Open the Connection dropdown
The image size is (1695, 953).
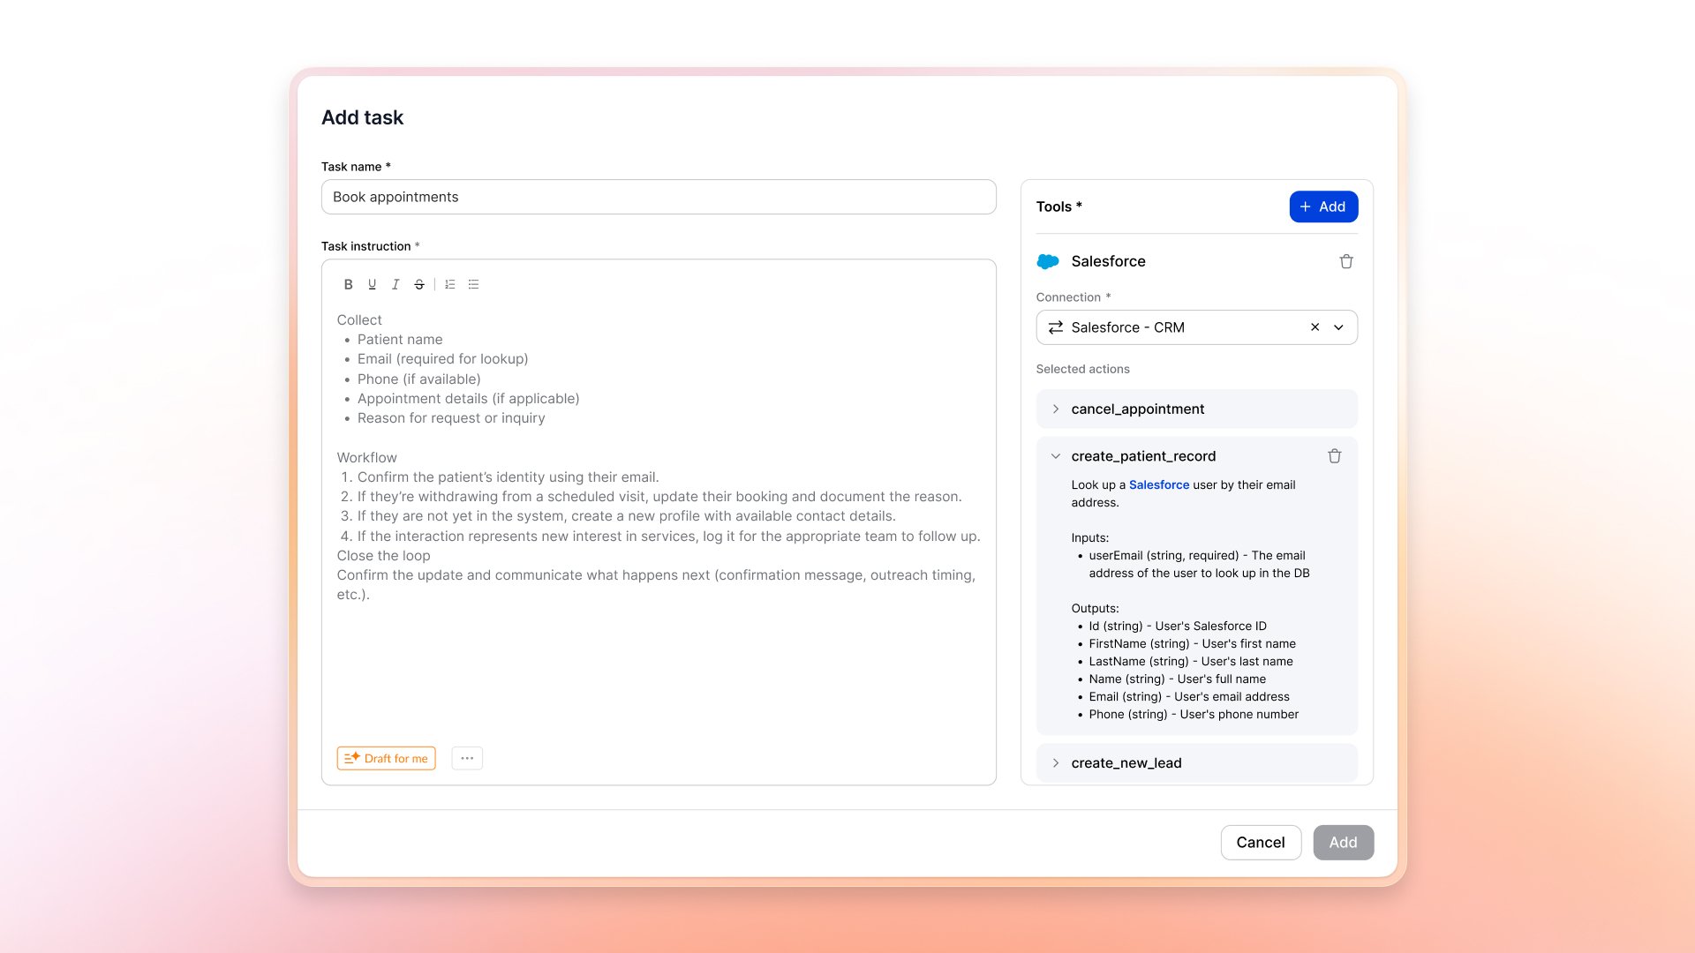(x=1340, y=327)
